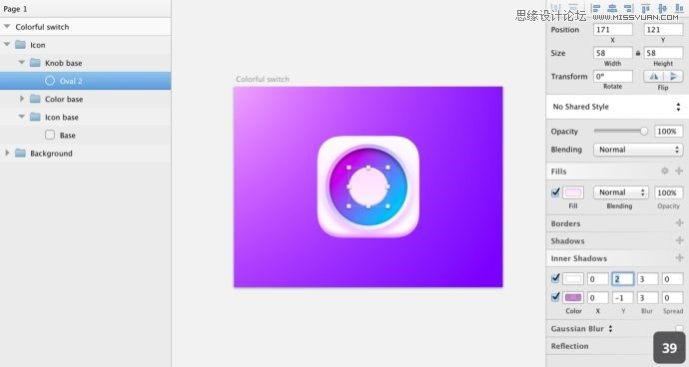
Task: Add a new inner shadow with plus icon
Action: 679,257
